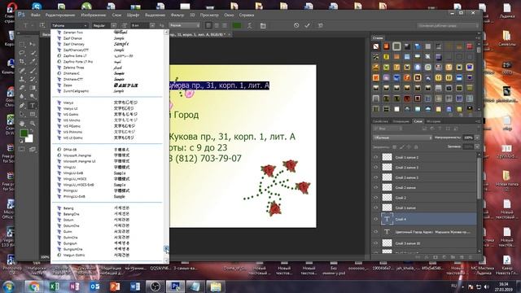The image size is (521, 293).
Task: Click the delete layer trash icon
Action: (470, 257)
